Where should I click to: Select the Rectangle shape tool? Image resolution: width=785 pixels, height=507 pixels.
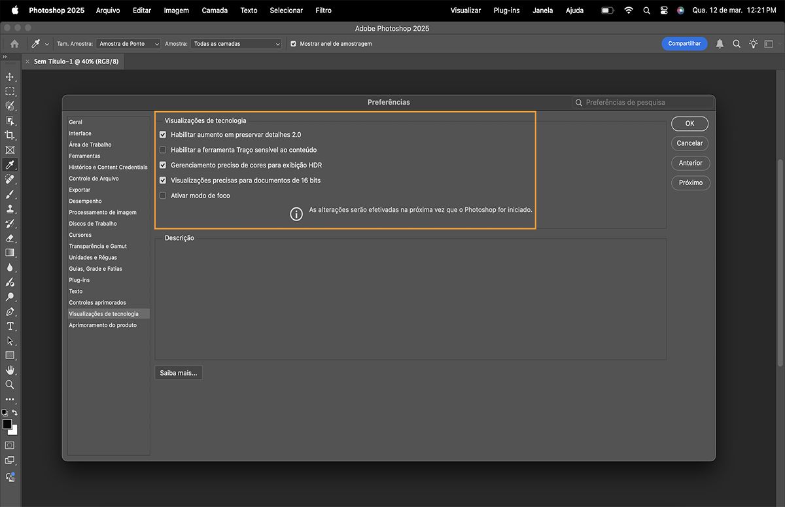tap(10, 355)
